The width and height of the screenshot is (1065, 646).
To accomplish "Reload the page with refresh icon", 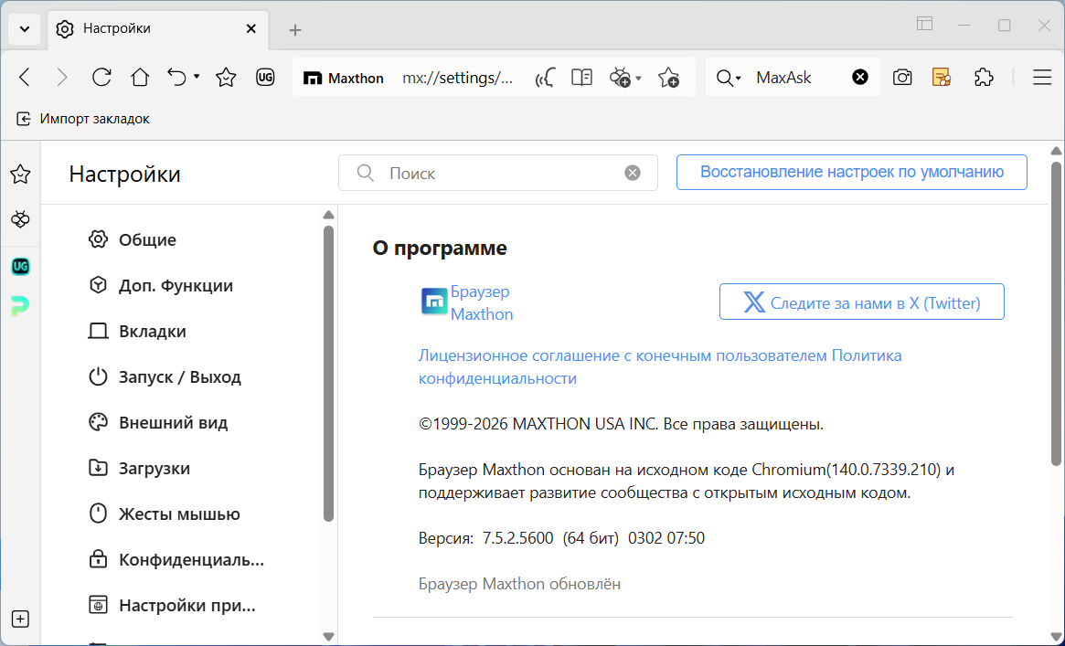I will pos(101,78).
